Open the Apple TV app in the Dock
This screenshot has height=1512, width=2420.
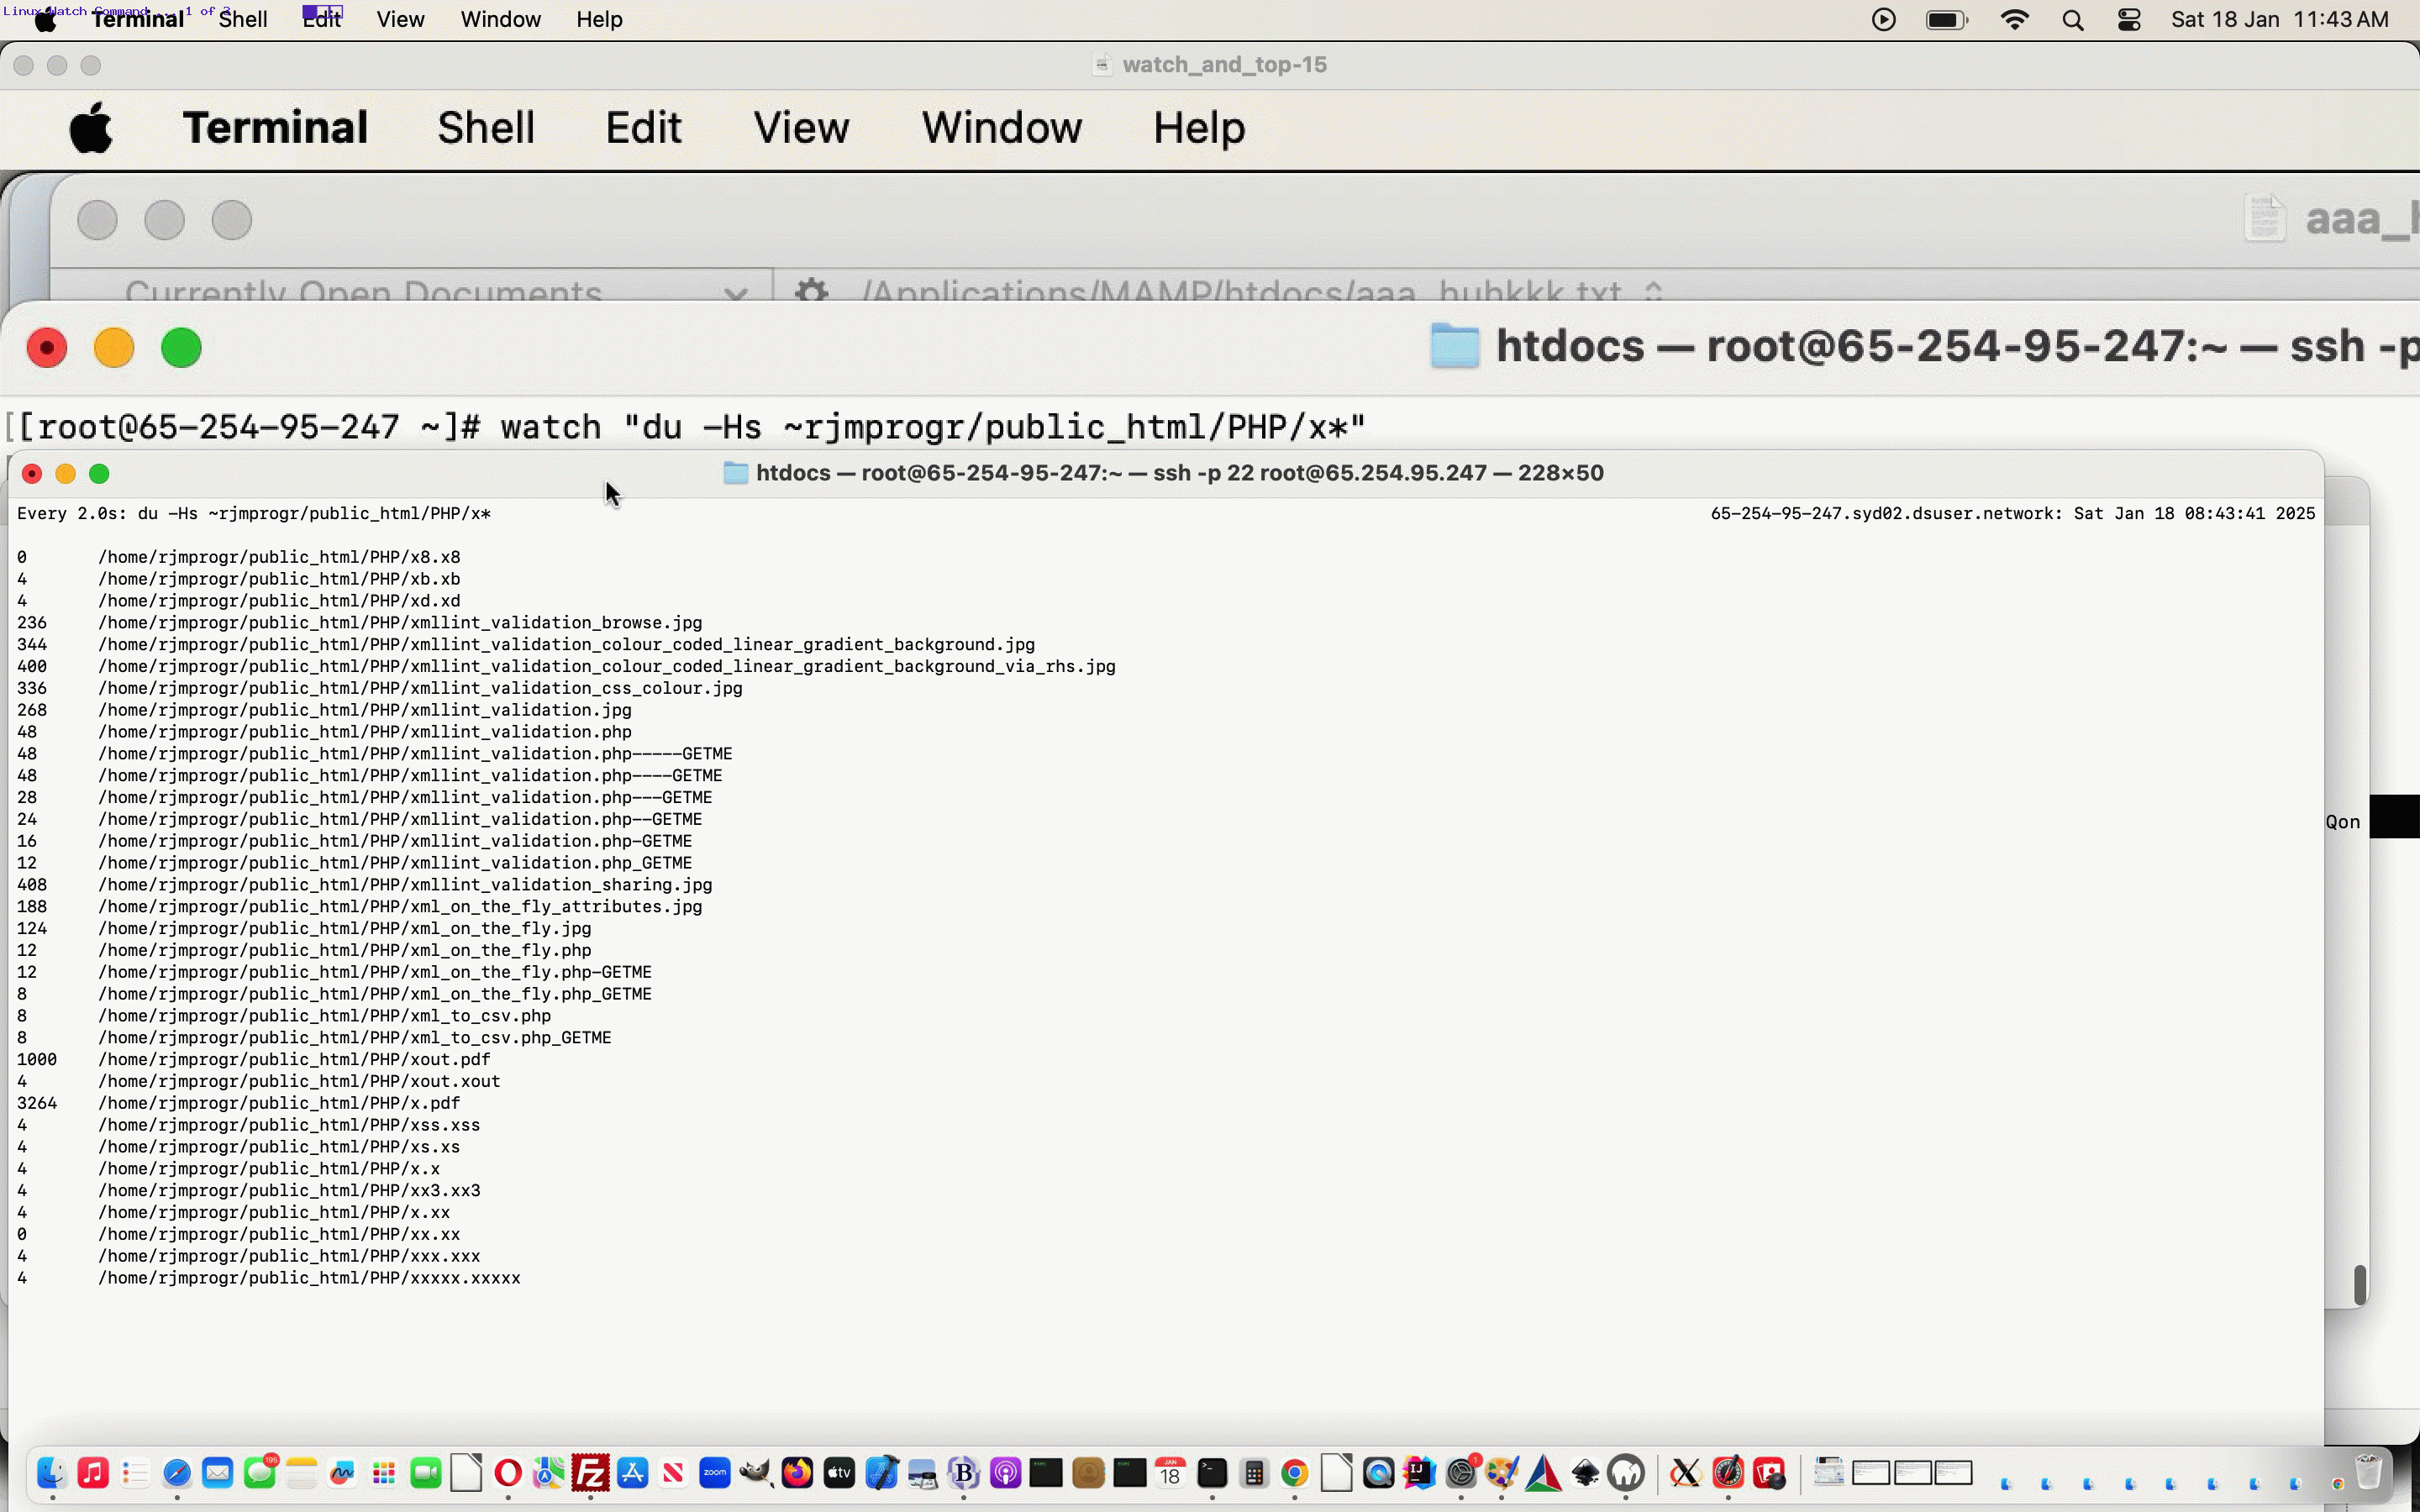pos(839,1473)
